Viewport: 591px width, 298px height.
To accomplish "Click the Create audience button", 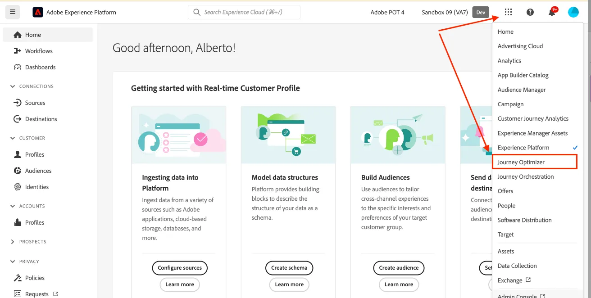I will [x=399, y=268].
